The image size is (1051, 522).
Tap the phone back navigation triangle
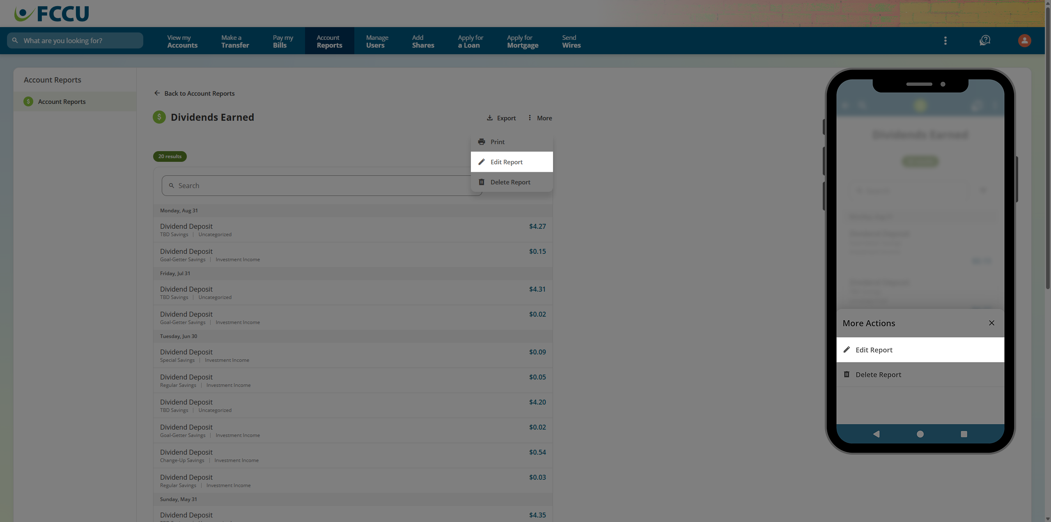coord(876,434)
